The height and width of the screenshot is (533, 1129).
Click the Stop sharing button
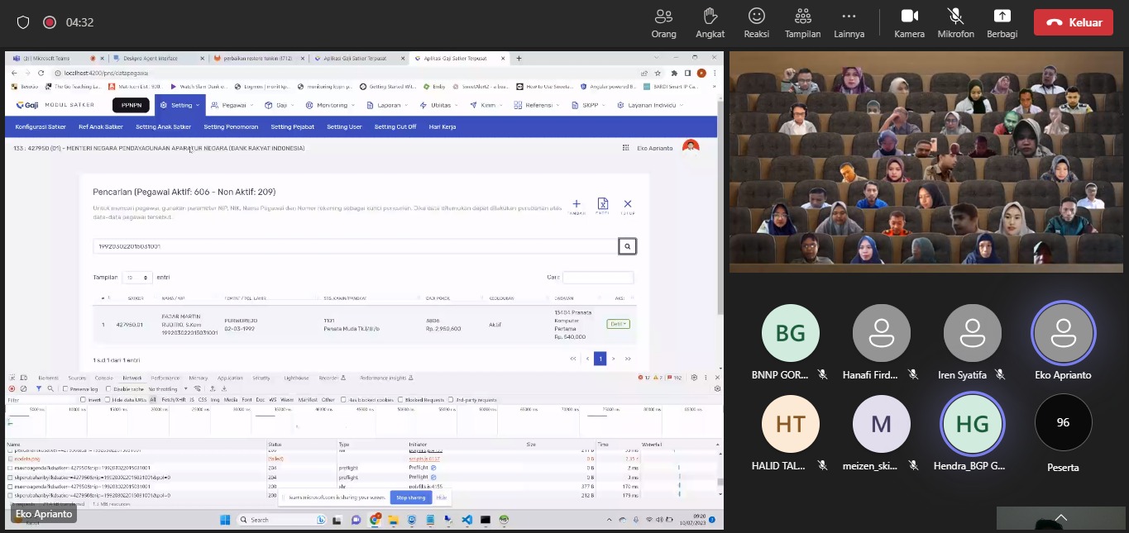pyautogui.click(x=410, y=497)
